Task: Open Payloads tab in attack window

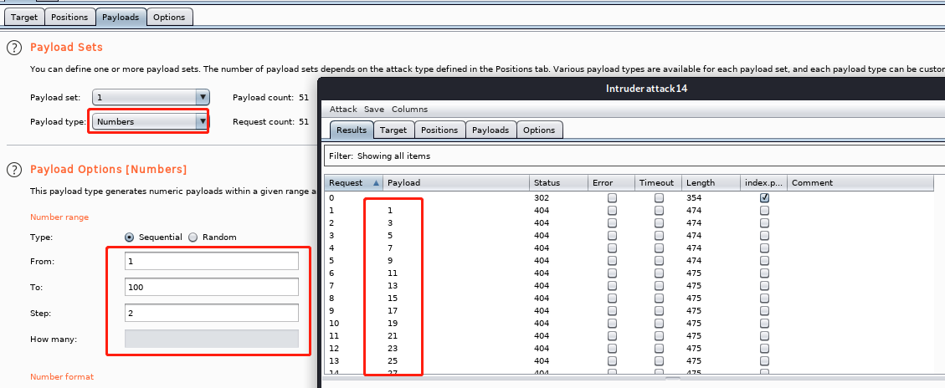Action: coord(490,130)
